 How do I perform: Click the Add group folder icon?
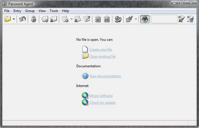point(45,19)
